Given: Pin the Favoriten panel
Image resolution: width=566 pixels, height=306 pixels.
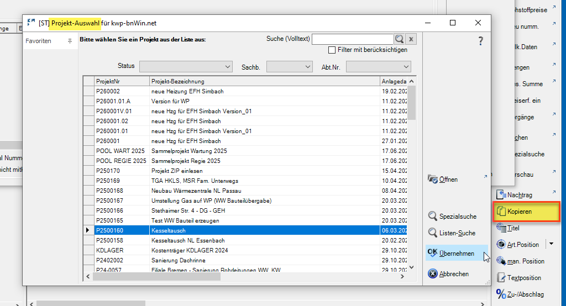Looking at the screenshot, I should point(70,41).
